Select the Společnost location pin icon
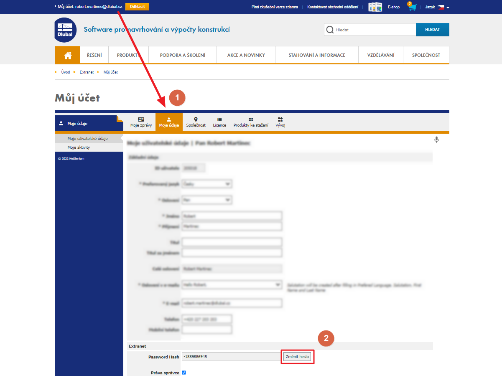 pyautogui.click(x=196, y=119)
